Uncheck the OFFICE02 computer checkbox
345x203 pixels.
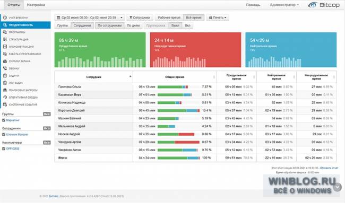pos(4,149)
